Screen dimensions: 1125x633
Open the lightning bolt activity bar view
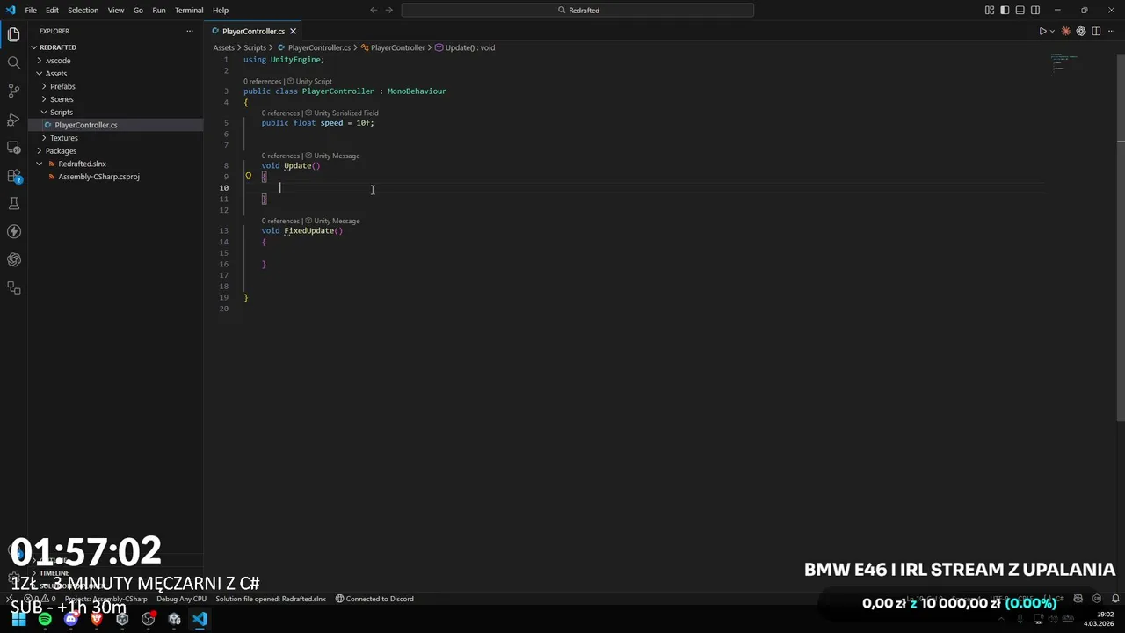click(x=13, y=231)
